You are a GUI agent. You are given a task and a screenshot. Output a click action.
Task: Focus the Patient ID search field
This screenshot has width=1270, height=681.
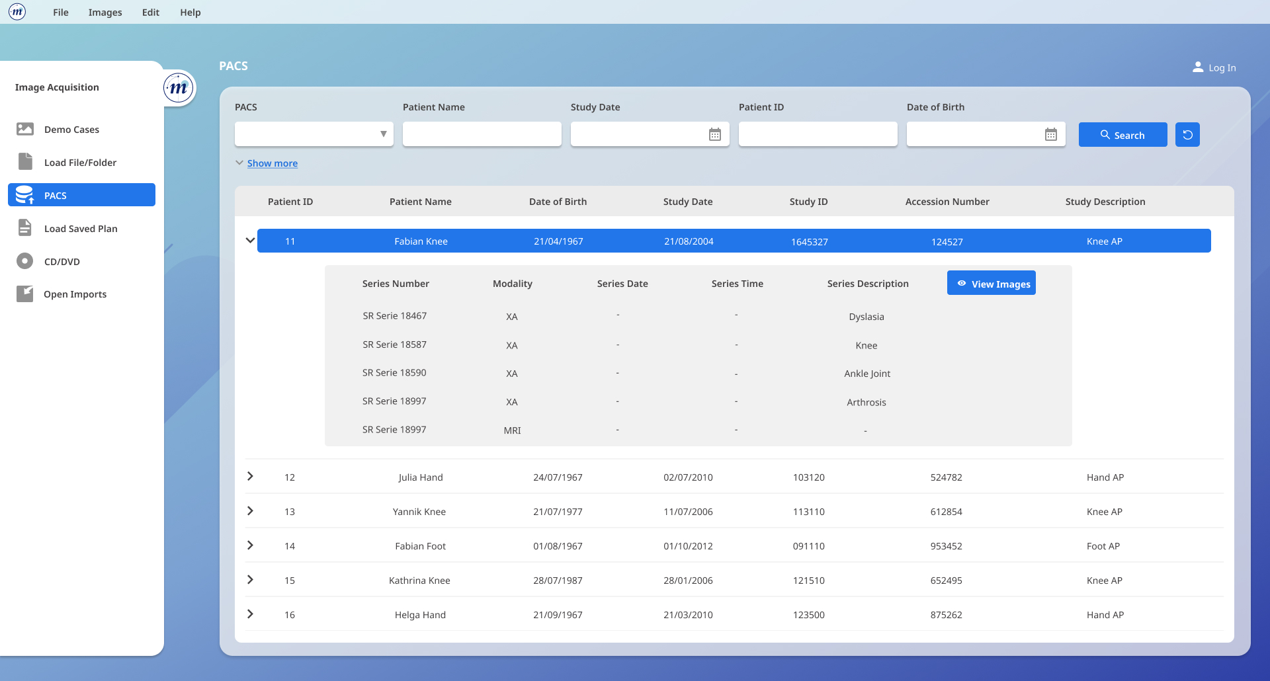coord(818,134)
